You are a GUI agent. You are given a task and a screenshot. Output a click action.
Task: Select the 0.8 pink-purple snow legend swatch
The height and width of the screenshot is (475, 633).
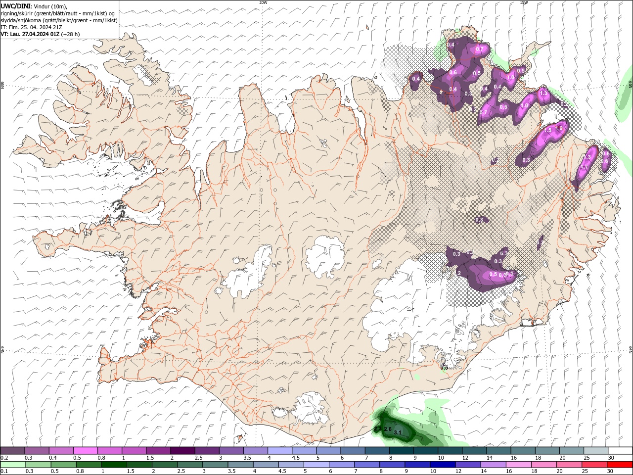(x=109, y=451)
